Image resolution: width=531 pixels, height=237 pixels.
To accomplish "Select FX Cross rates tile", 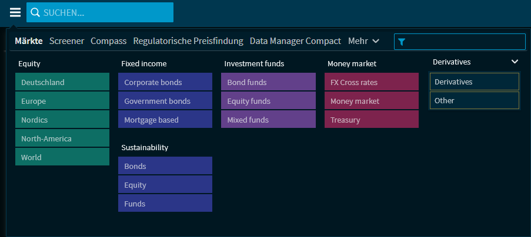I will pyautogui.click(x=371, y=82).
